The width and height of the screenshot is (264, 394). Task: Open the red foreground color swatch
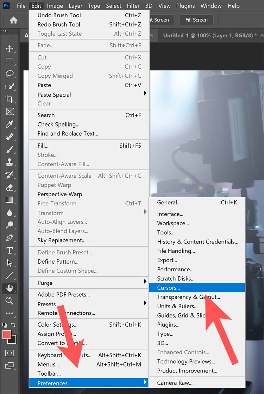[x=7, y=334]
